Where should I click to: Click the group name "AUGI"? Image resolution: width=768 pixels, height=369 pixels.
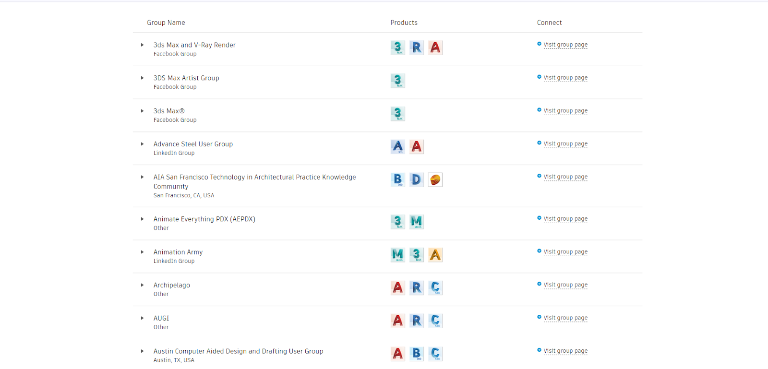coord(161,318)
